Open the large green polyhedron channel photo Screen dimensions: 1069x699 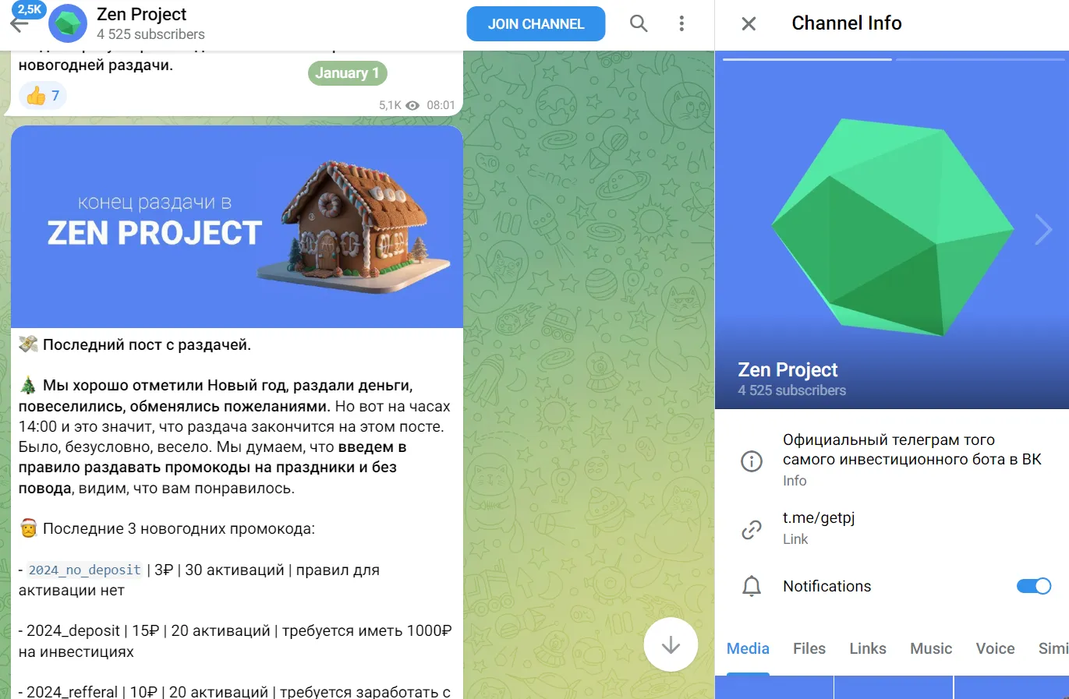[892, 230]
